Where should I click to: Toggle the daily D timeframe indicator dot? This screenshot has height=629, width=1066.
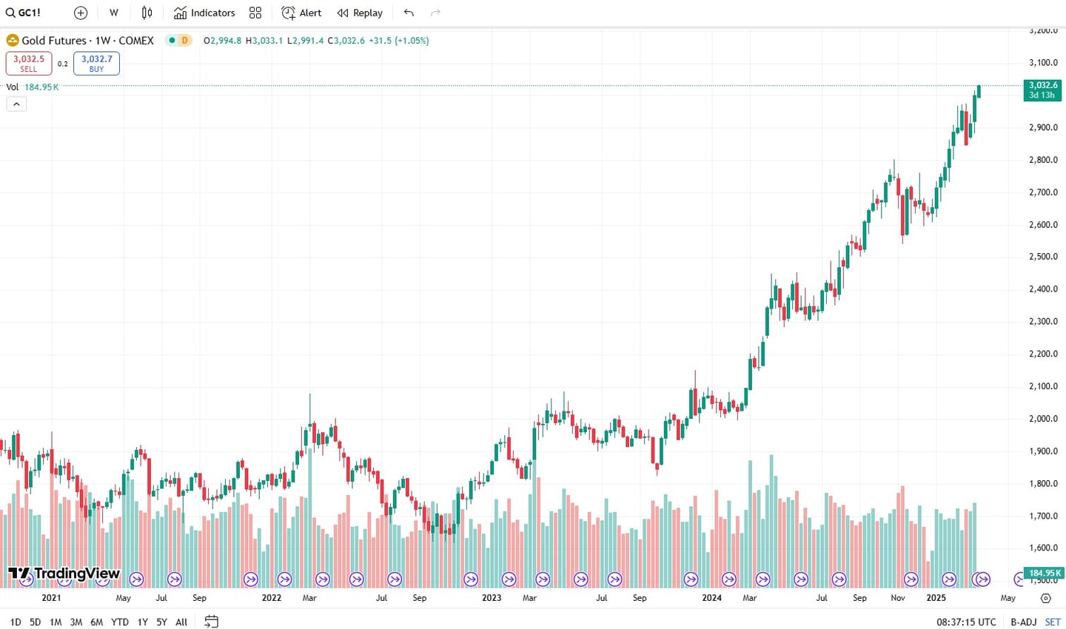[171, 41]
